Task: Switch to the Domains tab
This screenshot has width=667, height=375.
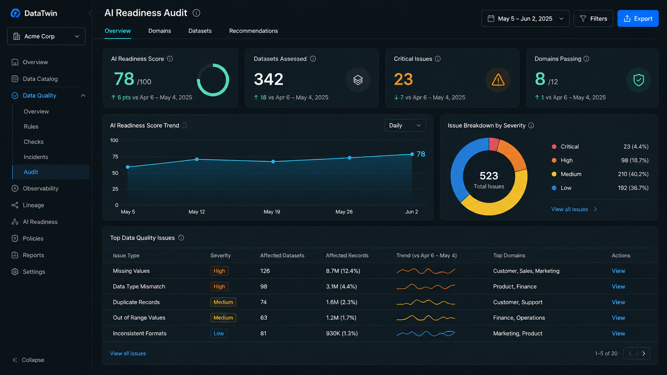Action: (x=160, y=31)
